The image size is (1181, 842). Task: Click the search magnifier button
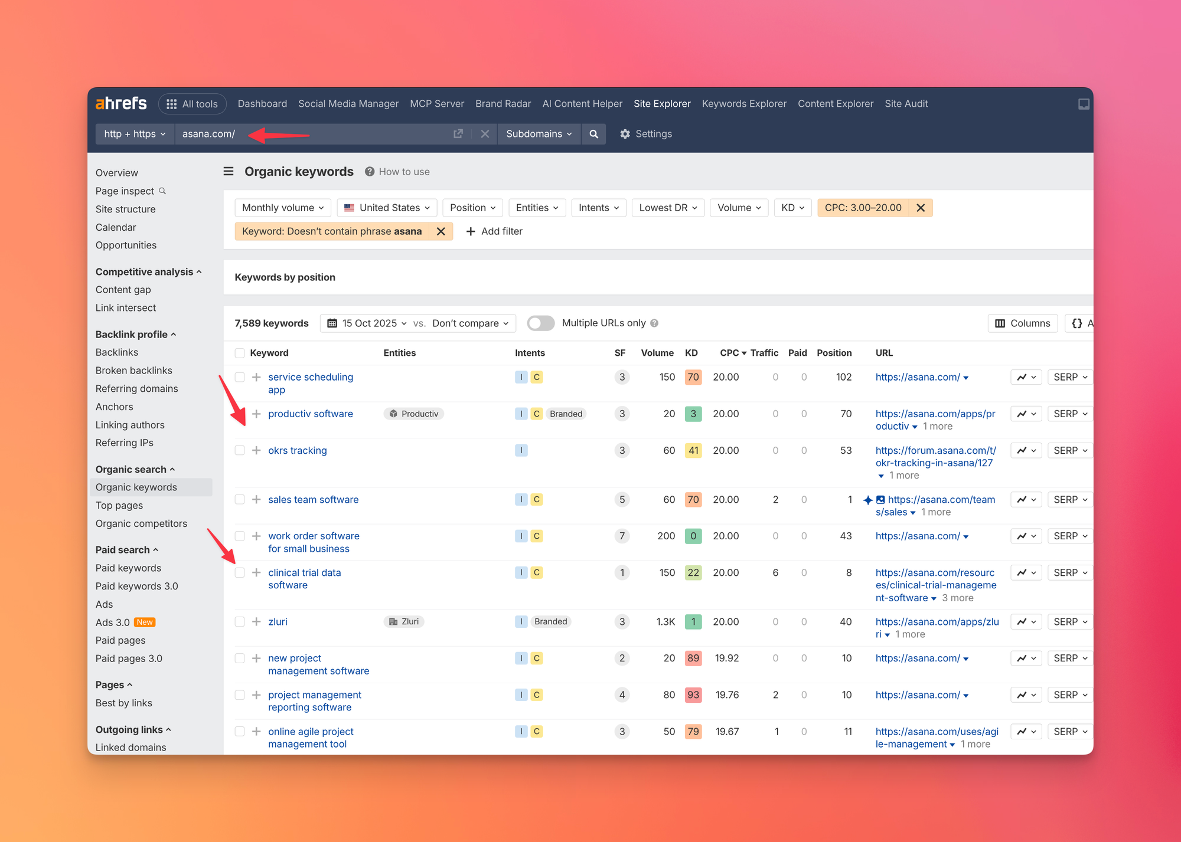click(593, 134)
